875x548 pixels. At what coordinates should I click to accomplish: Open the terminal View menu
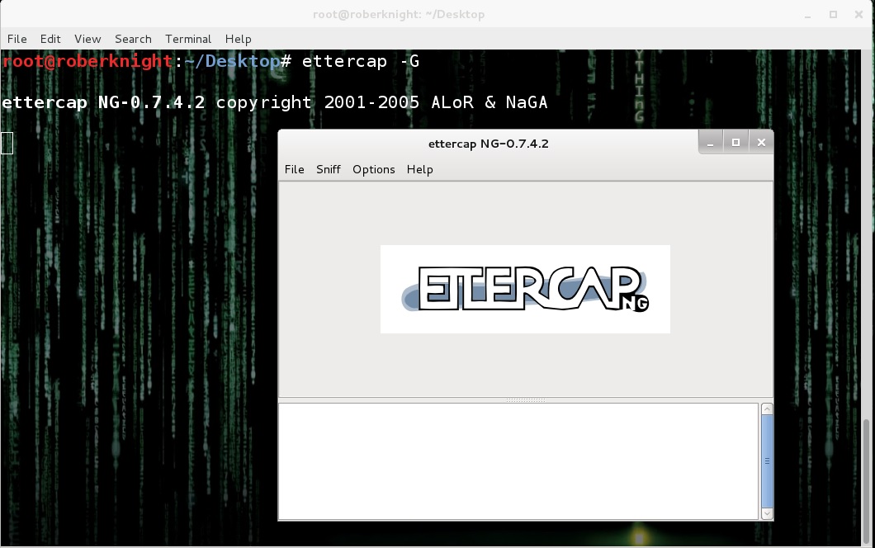87,39
